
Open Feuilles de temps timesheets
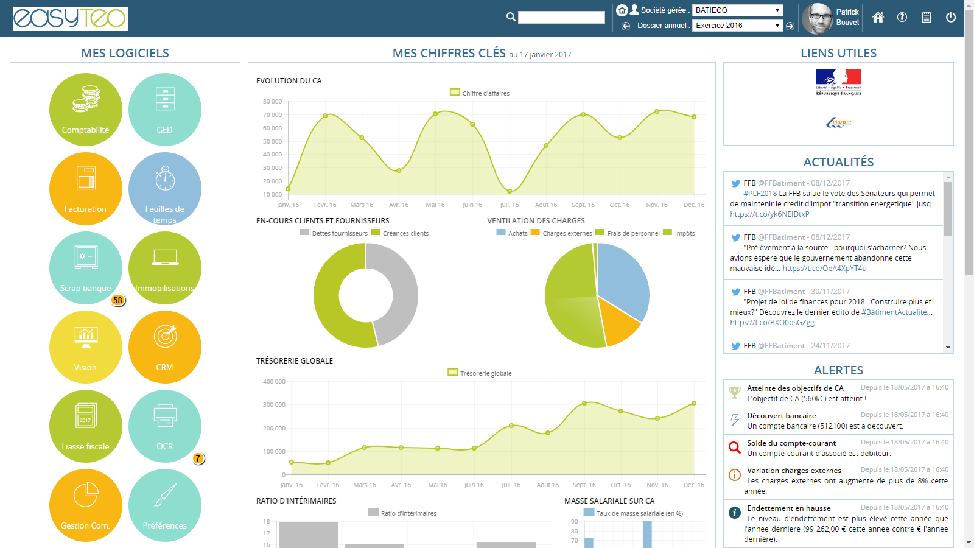point(164,189)
